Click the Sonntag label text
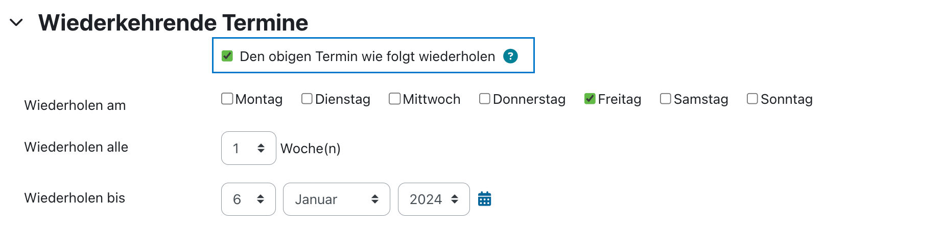Screen dimensions: 942x230 [787, 99]
